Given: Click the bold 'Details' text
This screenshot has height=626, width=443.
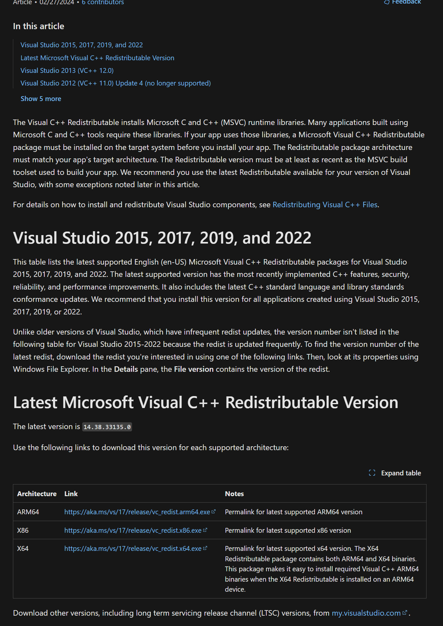Looking at the screenshot, I should tap(126, 370).
